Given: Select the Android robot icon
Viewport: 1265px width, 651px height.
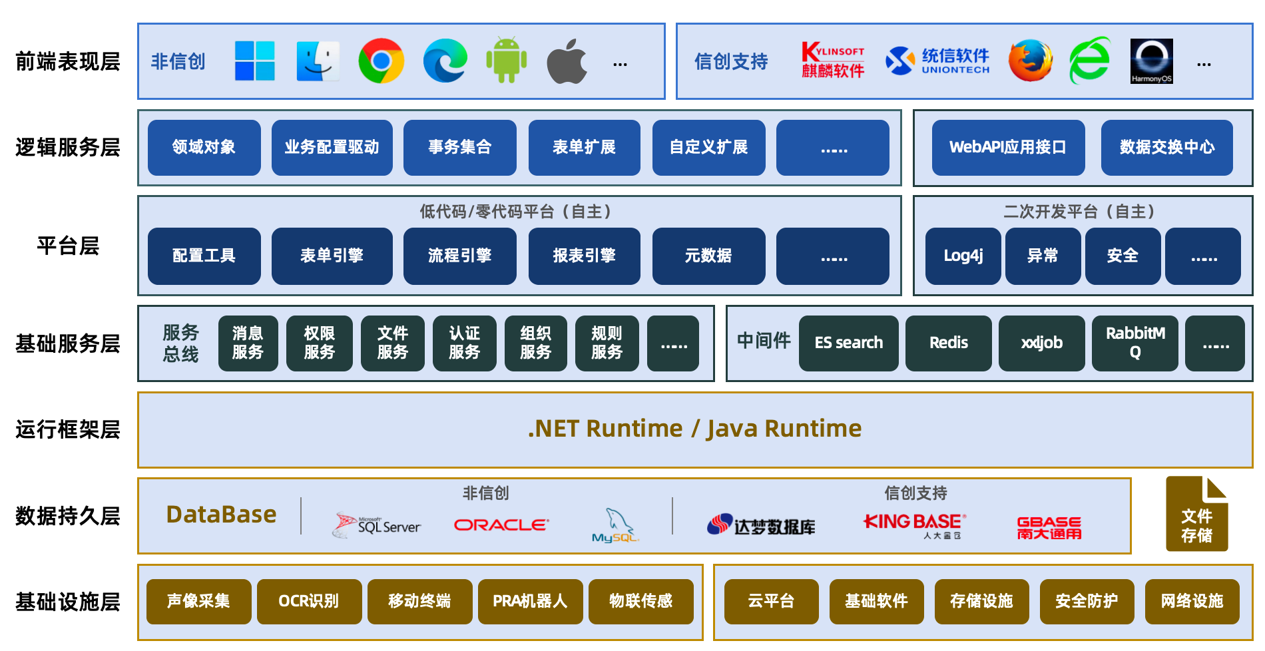Looking at the screenshot, I should pyautogui.click(x=506, y=61).
